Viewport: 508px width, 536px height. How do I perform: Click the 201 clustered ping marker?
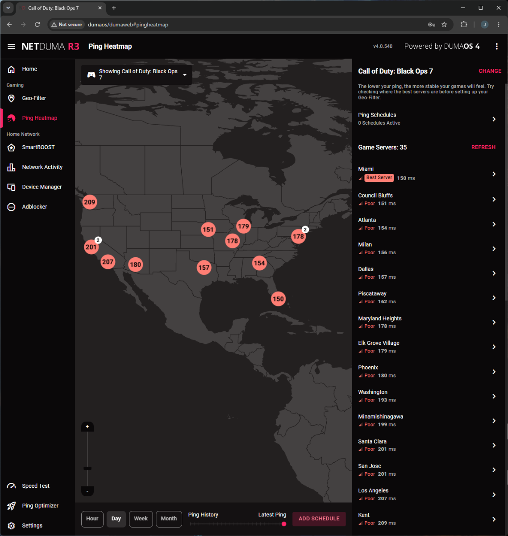[x=91, y=247]
